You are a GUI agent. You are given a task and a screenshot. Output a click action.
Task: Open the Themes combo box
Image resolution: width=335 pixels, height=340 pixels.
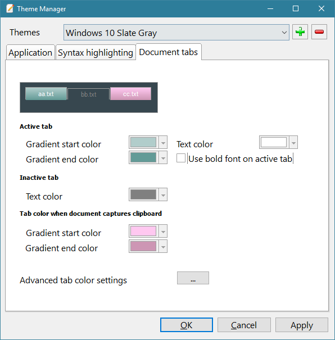tap(176, 32)
